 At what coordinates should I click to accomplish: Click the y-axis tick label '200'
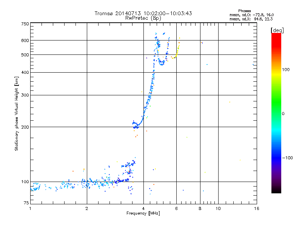click(25, 127)
